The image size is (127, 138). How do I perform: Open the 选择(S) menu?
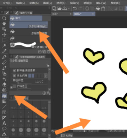coord(61,3)
